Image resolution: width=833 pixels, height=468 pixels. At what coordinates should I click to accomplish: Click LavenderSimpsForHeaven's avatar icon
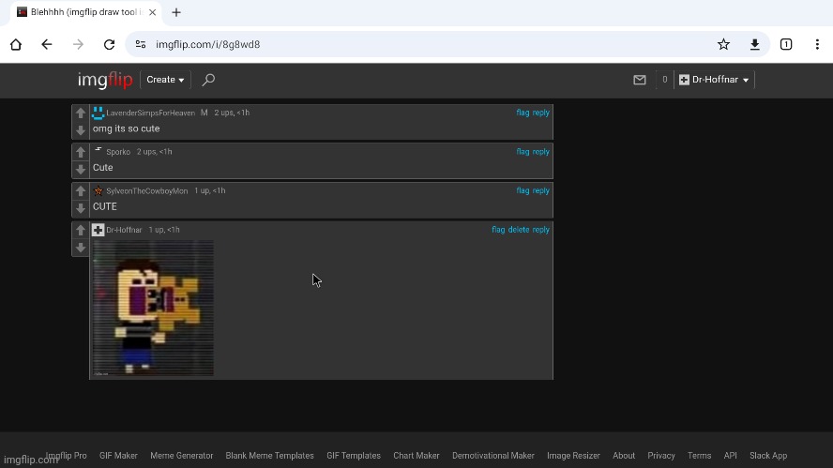pyautogui.click(x=98, y=113)
